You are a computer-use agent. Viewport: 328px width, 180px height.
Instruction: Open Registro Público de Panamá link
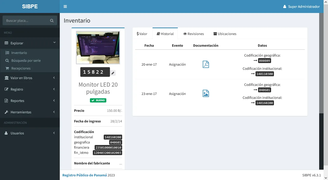[84, 175]
